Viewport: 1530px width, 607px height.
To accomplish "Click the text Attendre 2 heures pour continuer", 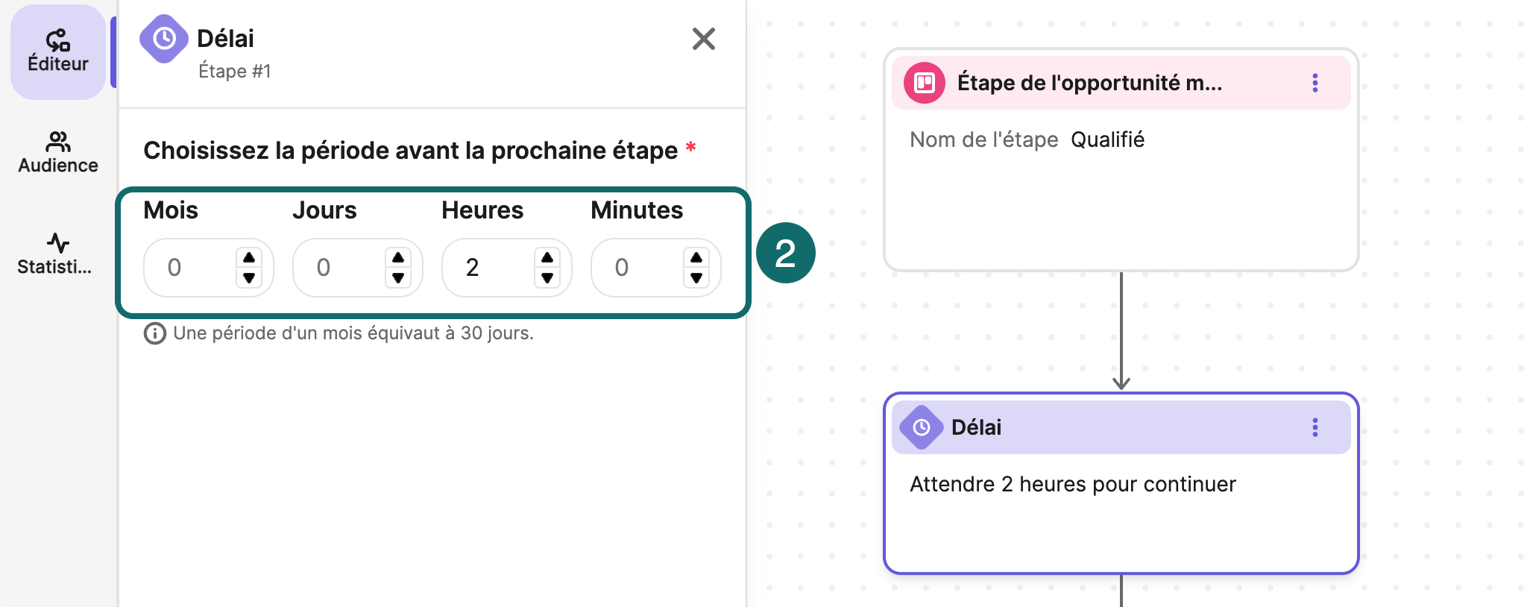I will [x=1071, y=483].
